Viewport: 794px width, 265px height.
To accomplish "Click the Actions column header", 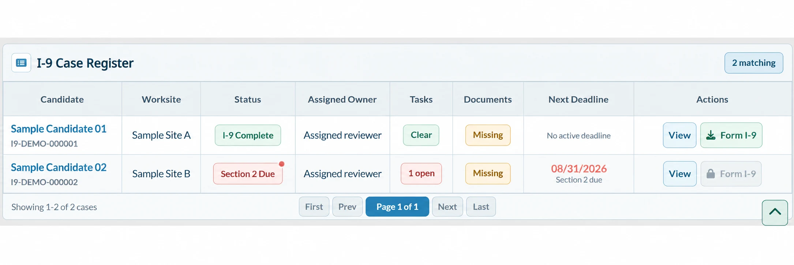I will click(x=712, y=99).
